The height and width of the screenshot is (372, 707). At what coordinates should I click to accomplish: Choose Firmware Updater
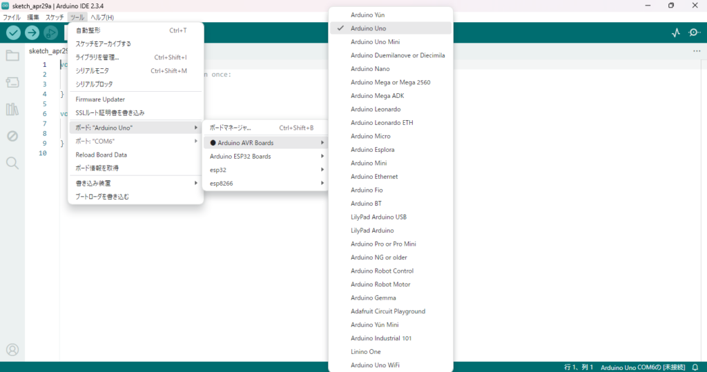[136, 99]
